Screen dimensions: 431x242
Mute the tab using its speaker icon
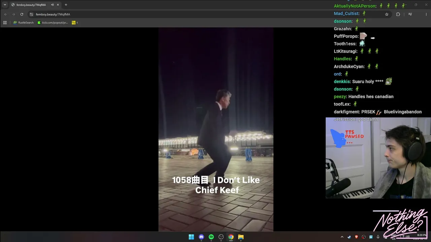click(52, 5)
